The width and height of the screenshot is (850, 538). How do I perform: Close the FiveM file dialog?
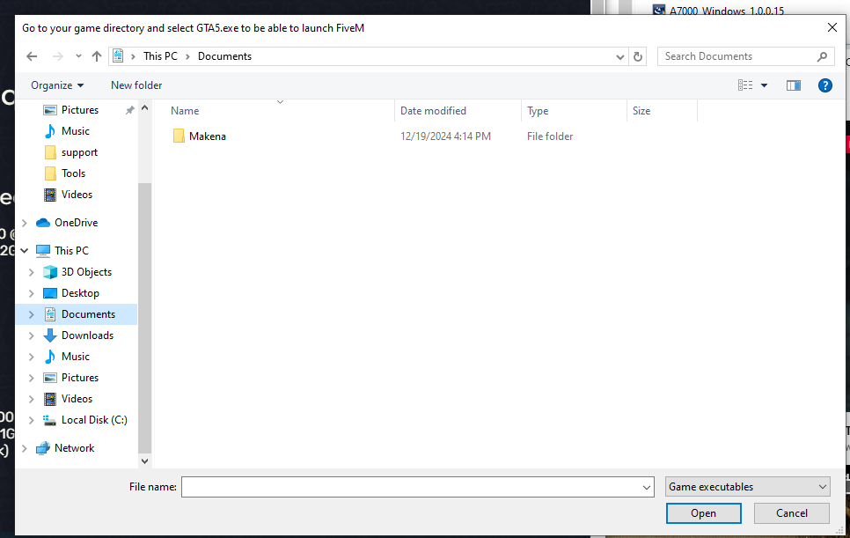832,27
